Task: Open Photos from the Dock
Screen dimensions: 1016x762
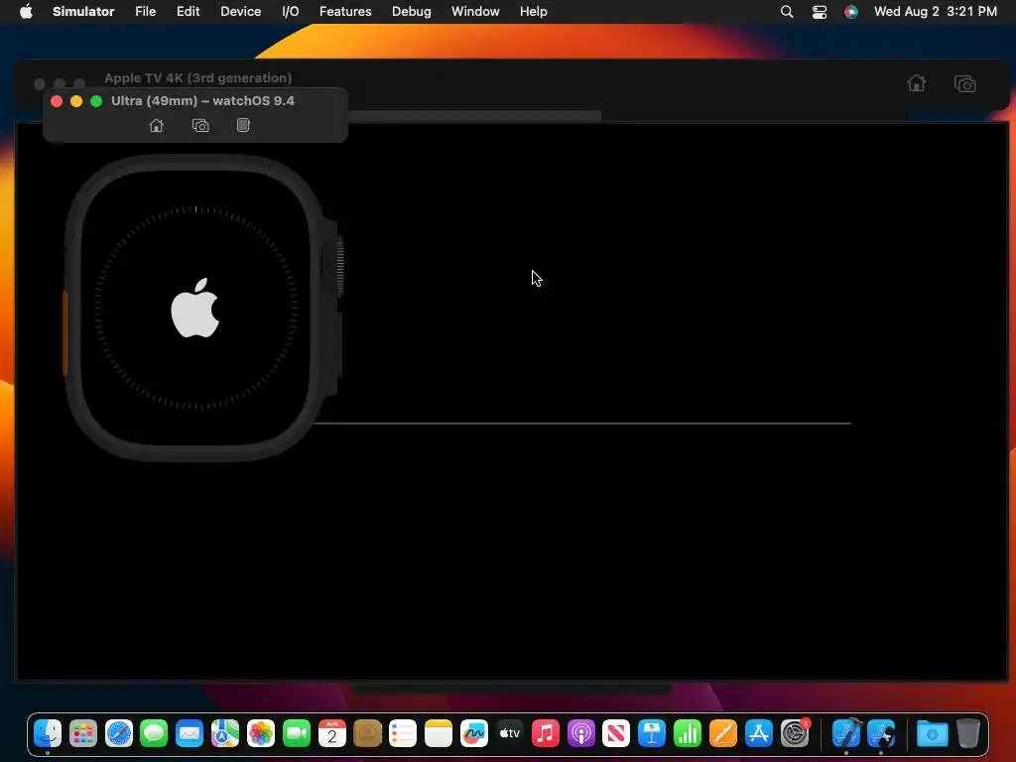Action: pyautogui.click(x=261, y=733)
